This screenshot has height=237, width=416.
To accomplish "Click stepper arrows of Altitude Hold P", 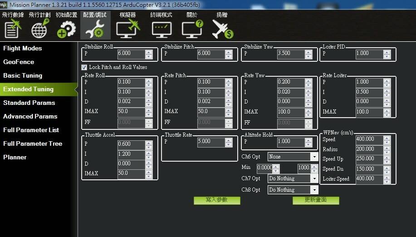I will (308, 142).
